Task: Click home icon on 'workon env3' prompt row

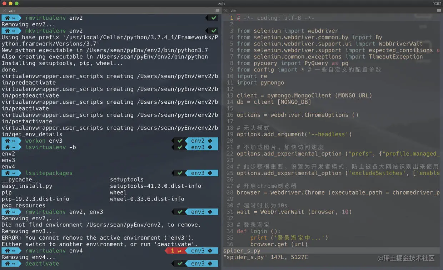Action: [x=7, y=141]
